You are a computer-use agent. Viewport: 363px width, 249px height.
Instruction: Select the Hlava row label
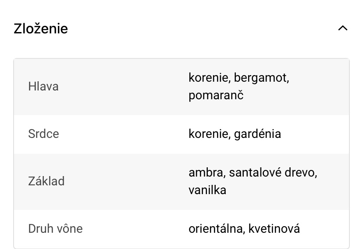(x=43, y=87)
